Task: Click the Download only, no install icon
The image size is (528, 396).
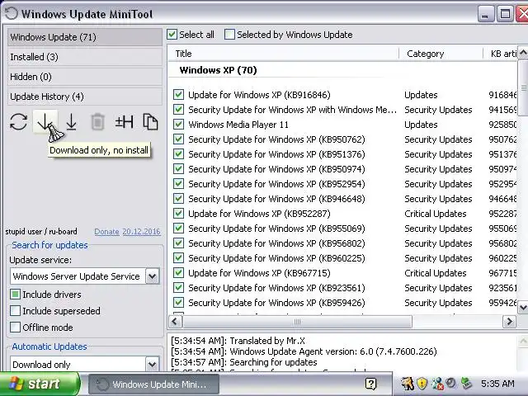Action: 45,122
